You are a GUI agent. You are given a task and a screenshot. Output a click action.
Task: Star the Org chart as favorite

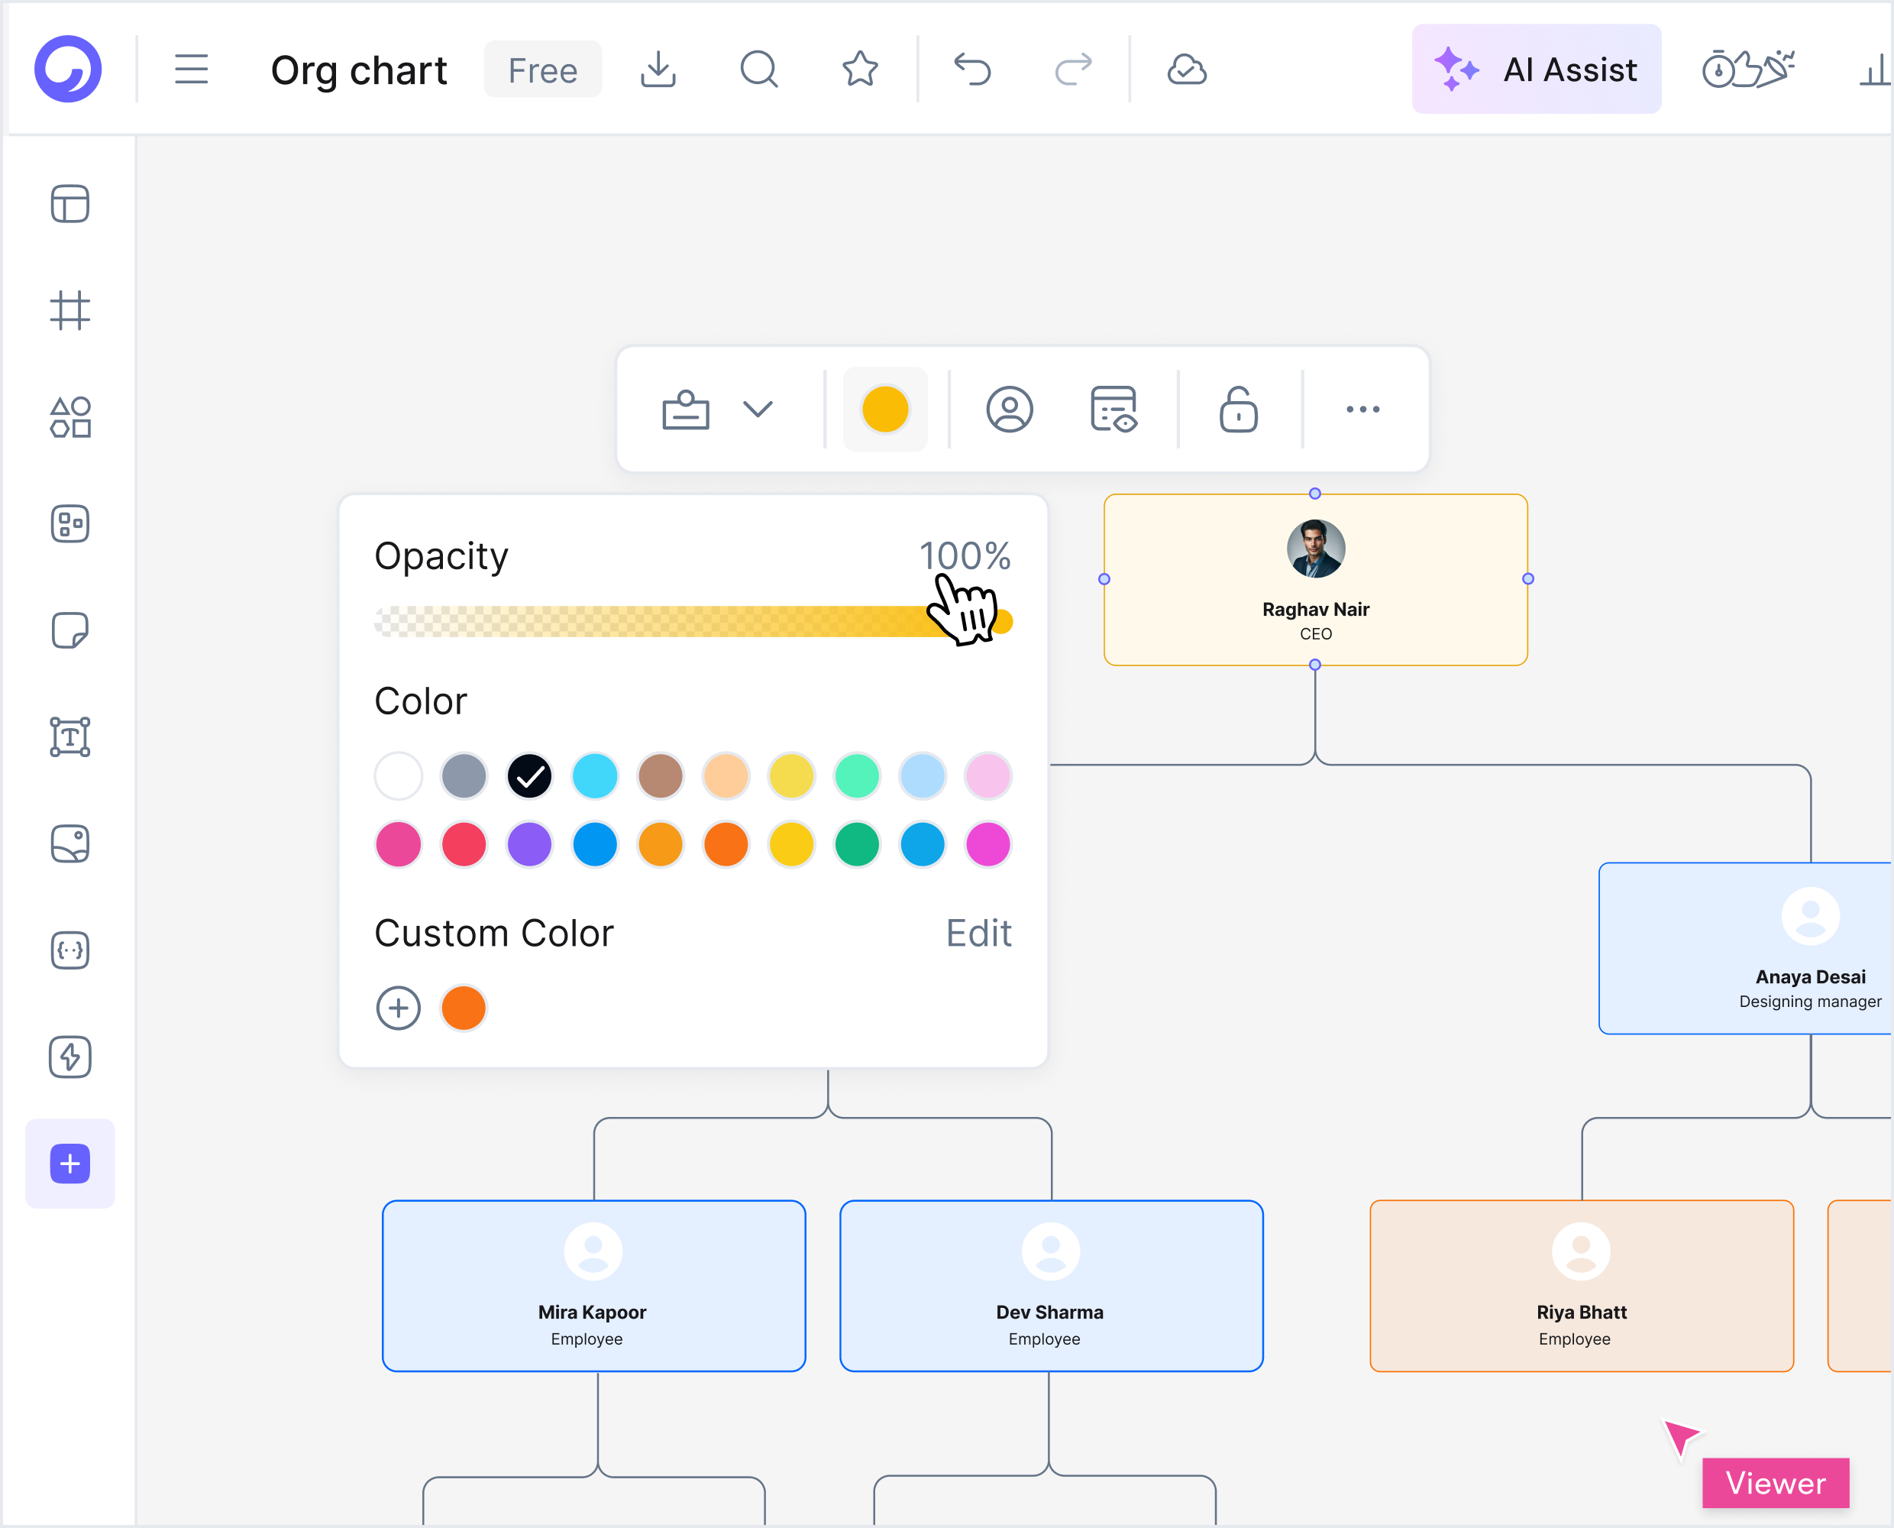pos(859,69)
